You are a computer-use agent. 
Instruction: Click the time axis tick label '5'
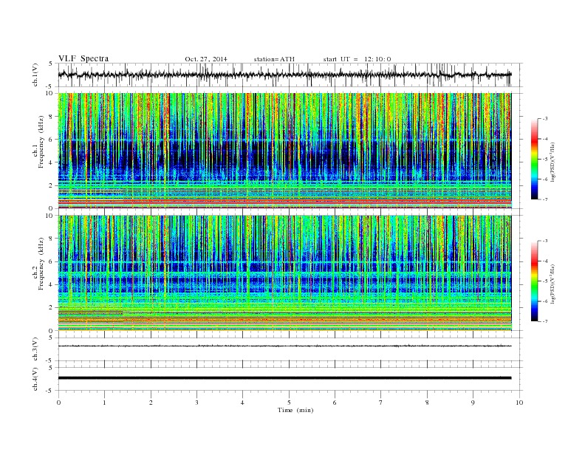(x=289, y=403)
